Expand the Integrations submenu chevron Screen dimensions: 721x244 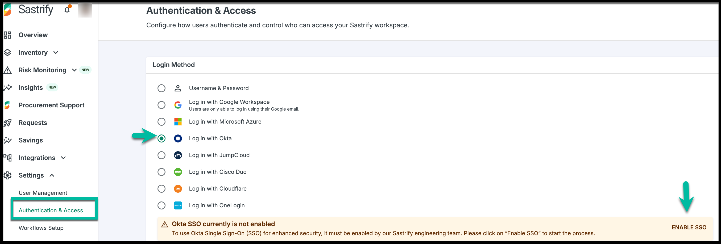pos(64,158)
